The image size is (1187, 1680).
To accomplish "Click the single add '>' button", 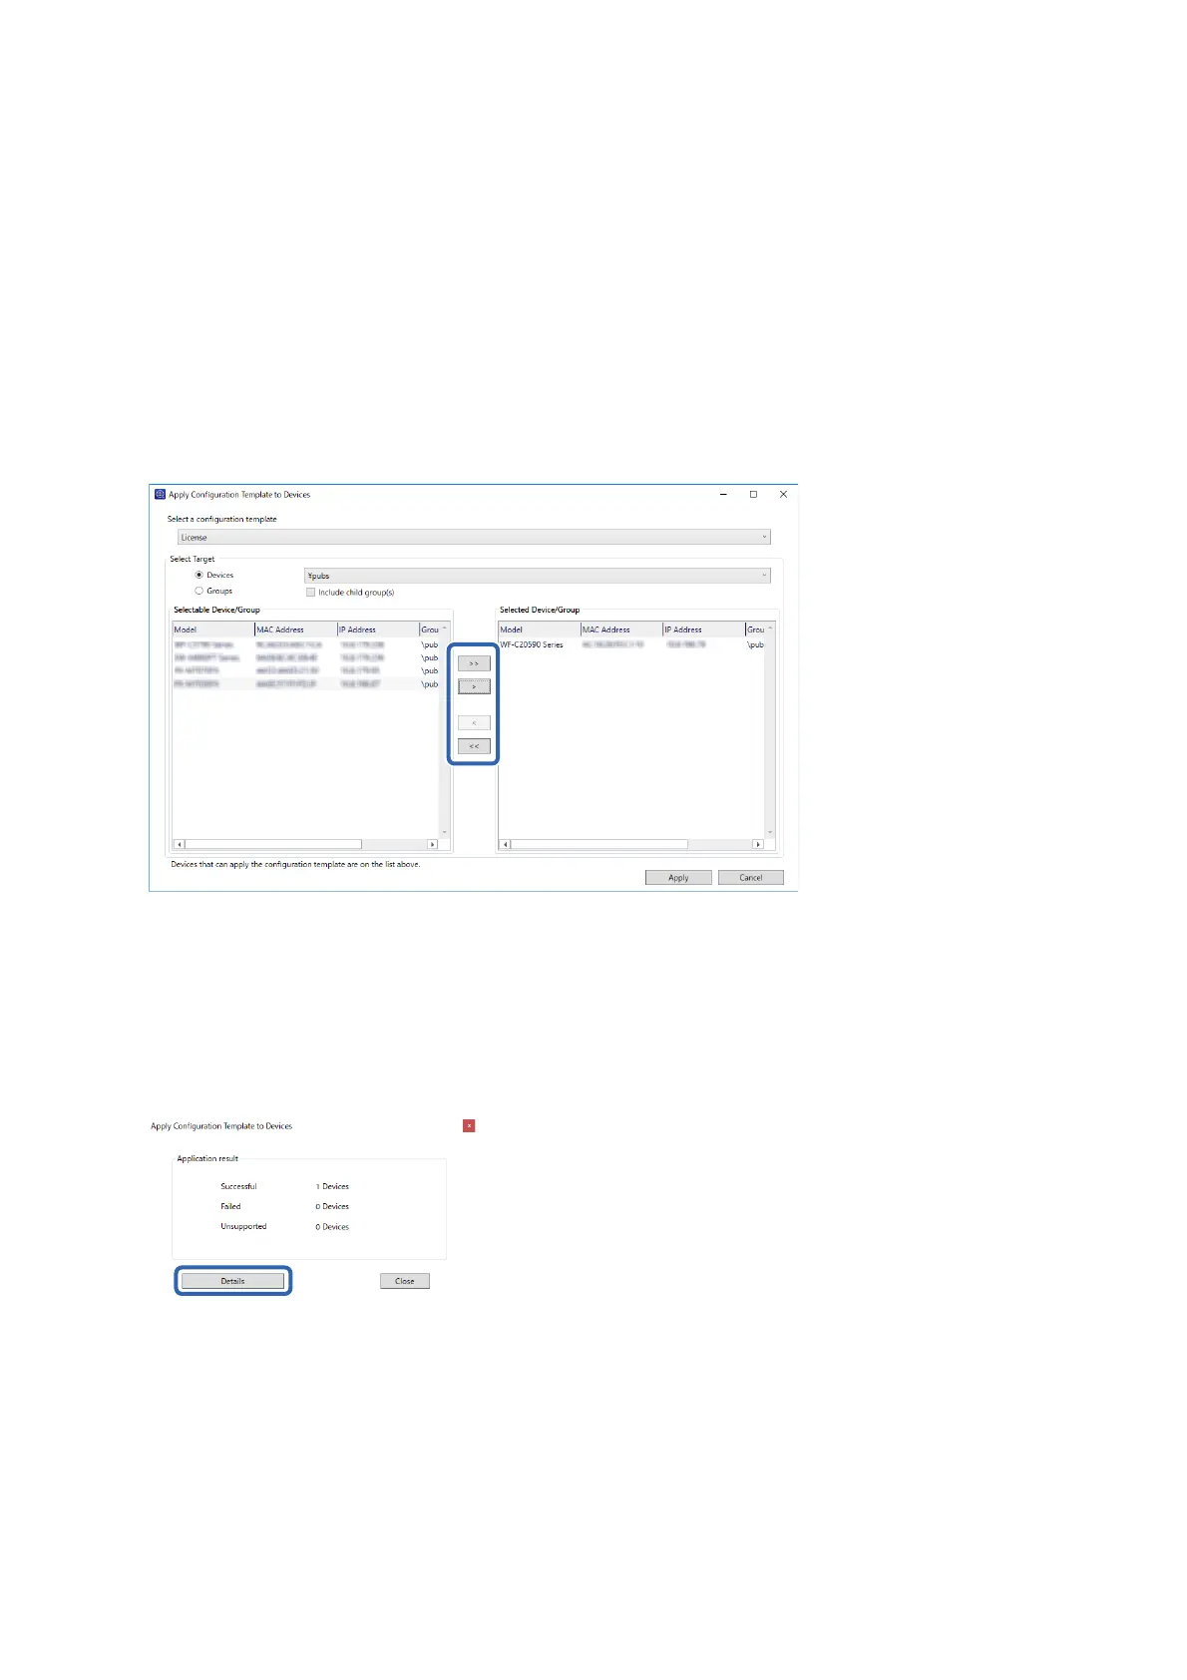I will (x=474, y=687).
